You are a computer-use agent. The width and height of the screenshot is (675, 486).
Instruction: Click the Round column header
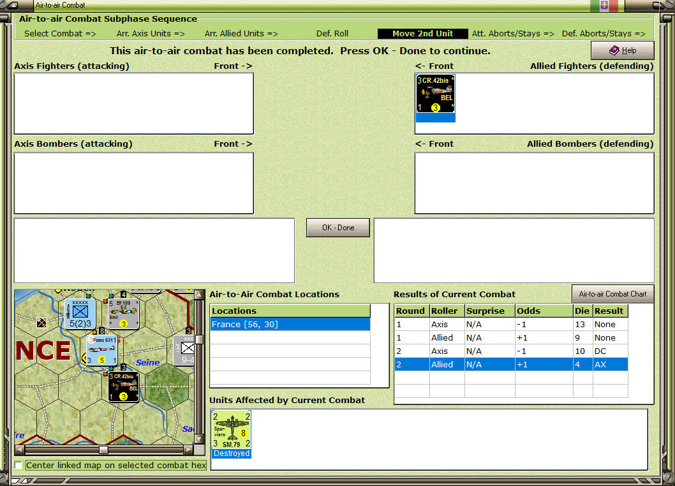pos(412,311)
